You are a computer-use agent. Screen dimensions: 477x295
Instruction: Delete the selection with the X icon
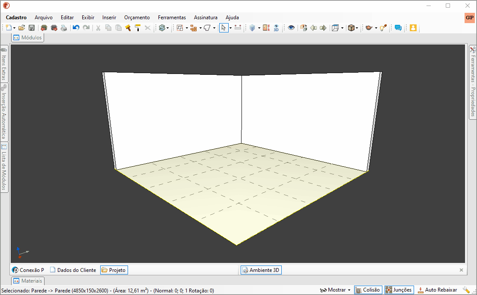tap(148, 28)
